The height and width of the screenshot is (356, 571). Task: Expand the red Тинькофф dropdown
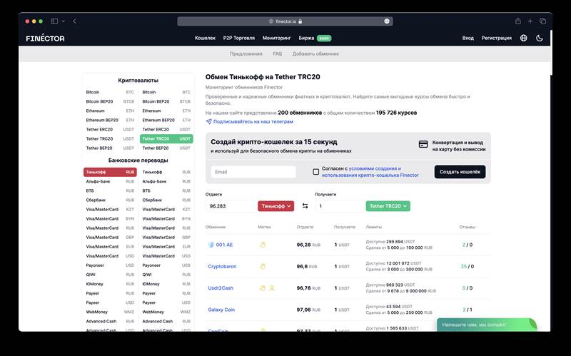pyautogui.click(x=276, y=206)
